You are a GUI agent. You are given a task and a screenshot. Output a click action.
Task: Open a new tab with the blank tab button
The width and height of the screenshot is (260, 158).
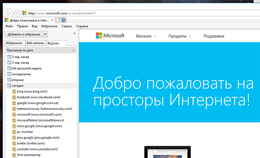[58, 20]
